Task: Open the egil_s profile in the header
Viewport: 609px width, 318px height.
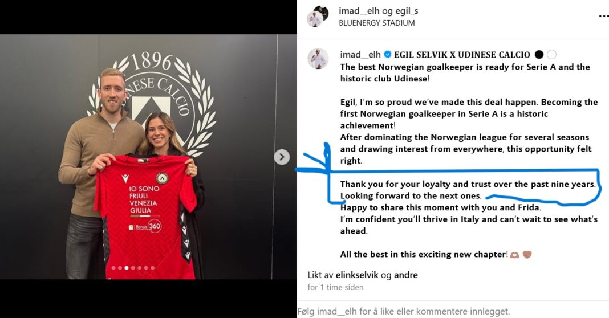Action: pos(407,11)
